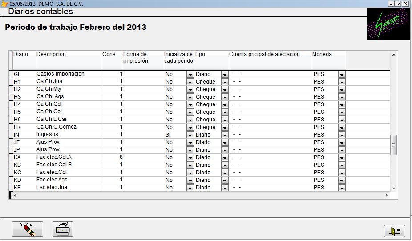Expand Tipo dropdown for row H7
Screen dimensions: 412x241
coord(225,128)
